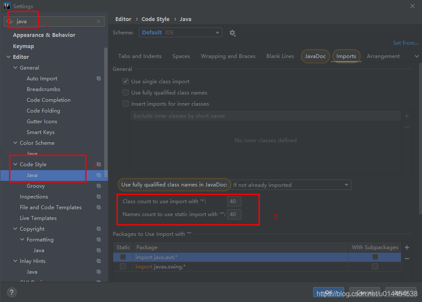This screenshot has height=302, width=422.
Task: Switch to Tabs and Indents tab
Action: [x=140, y=56]
